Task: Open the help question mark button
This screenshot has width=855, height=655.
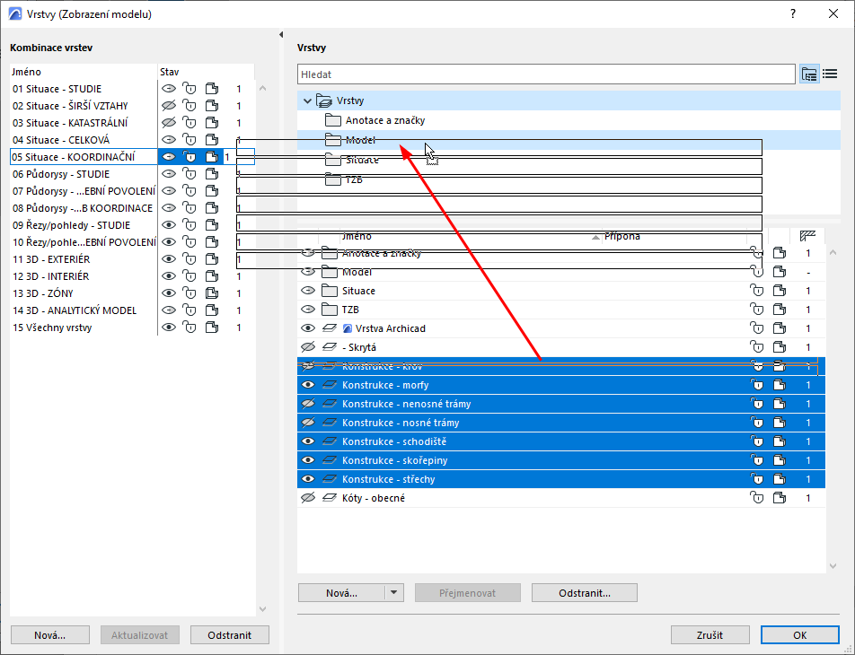Action: coord(793,13)
